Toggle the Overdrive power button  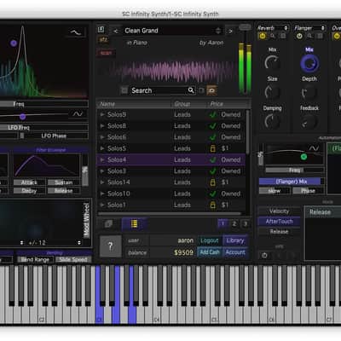[337, 36]
